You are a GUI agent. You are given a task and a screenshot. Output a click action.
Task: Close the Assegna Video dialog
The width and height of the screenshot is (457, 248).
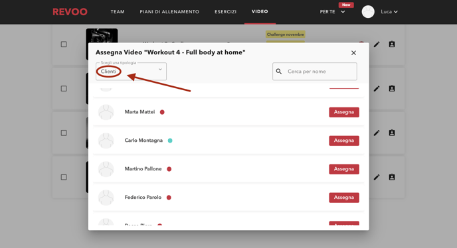(x=353, y=52)
